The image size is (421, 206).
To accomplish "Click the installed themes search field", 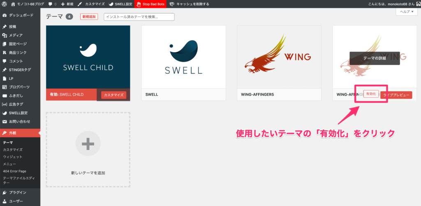I will (x=139, y=17).
